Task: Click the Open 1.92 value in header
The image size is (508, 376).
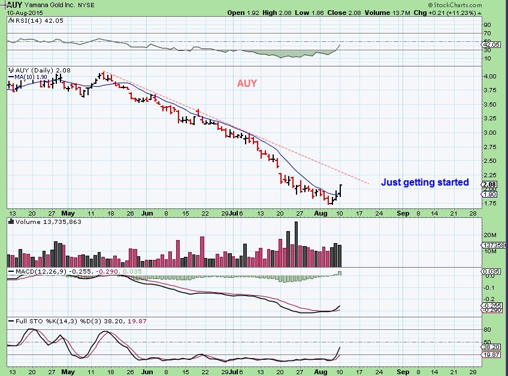Action: coord(243,13)
